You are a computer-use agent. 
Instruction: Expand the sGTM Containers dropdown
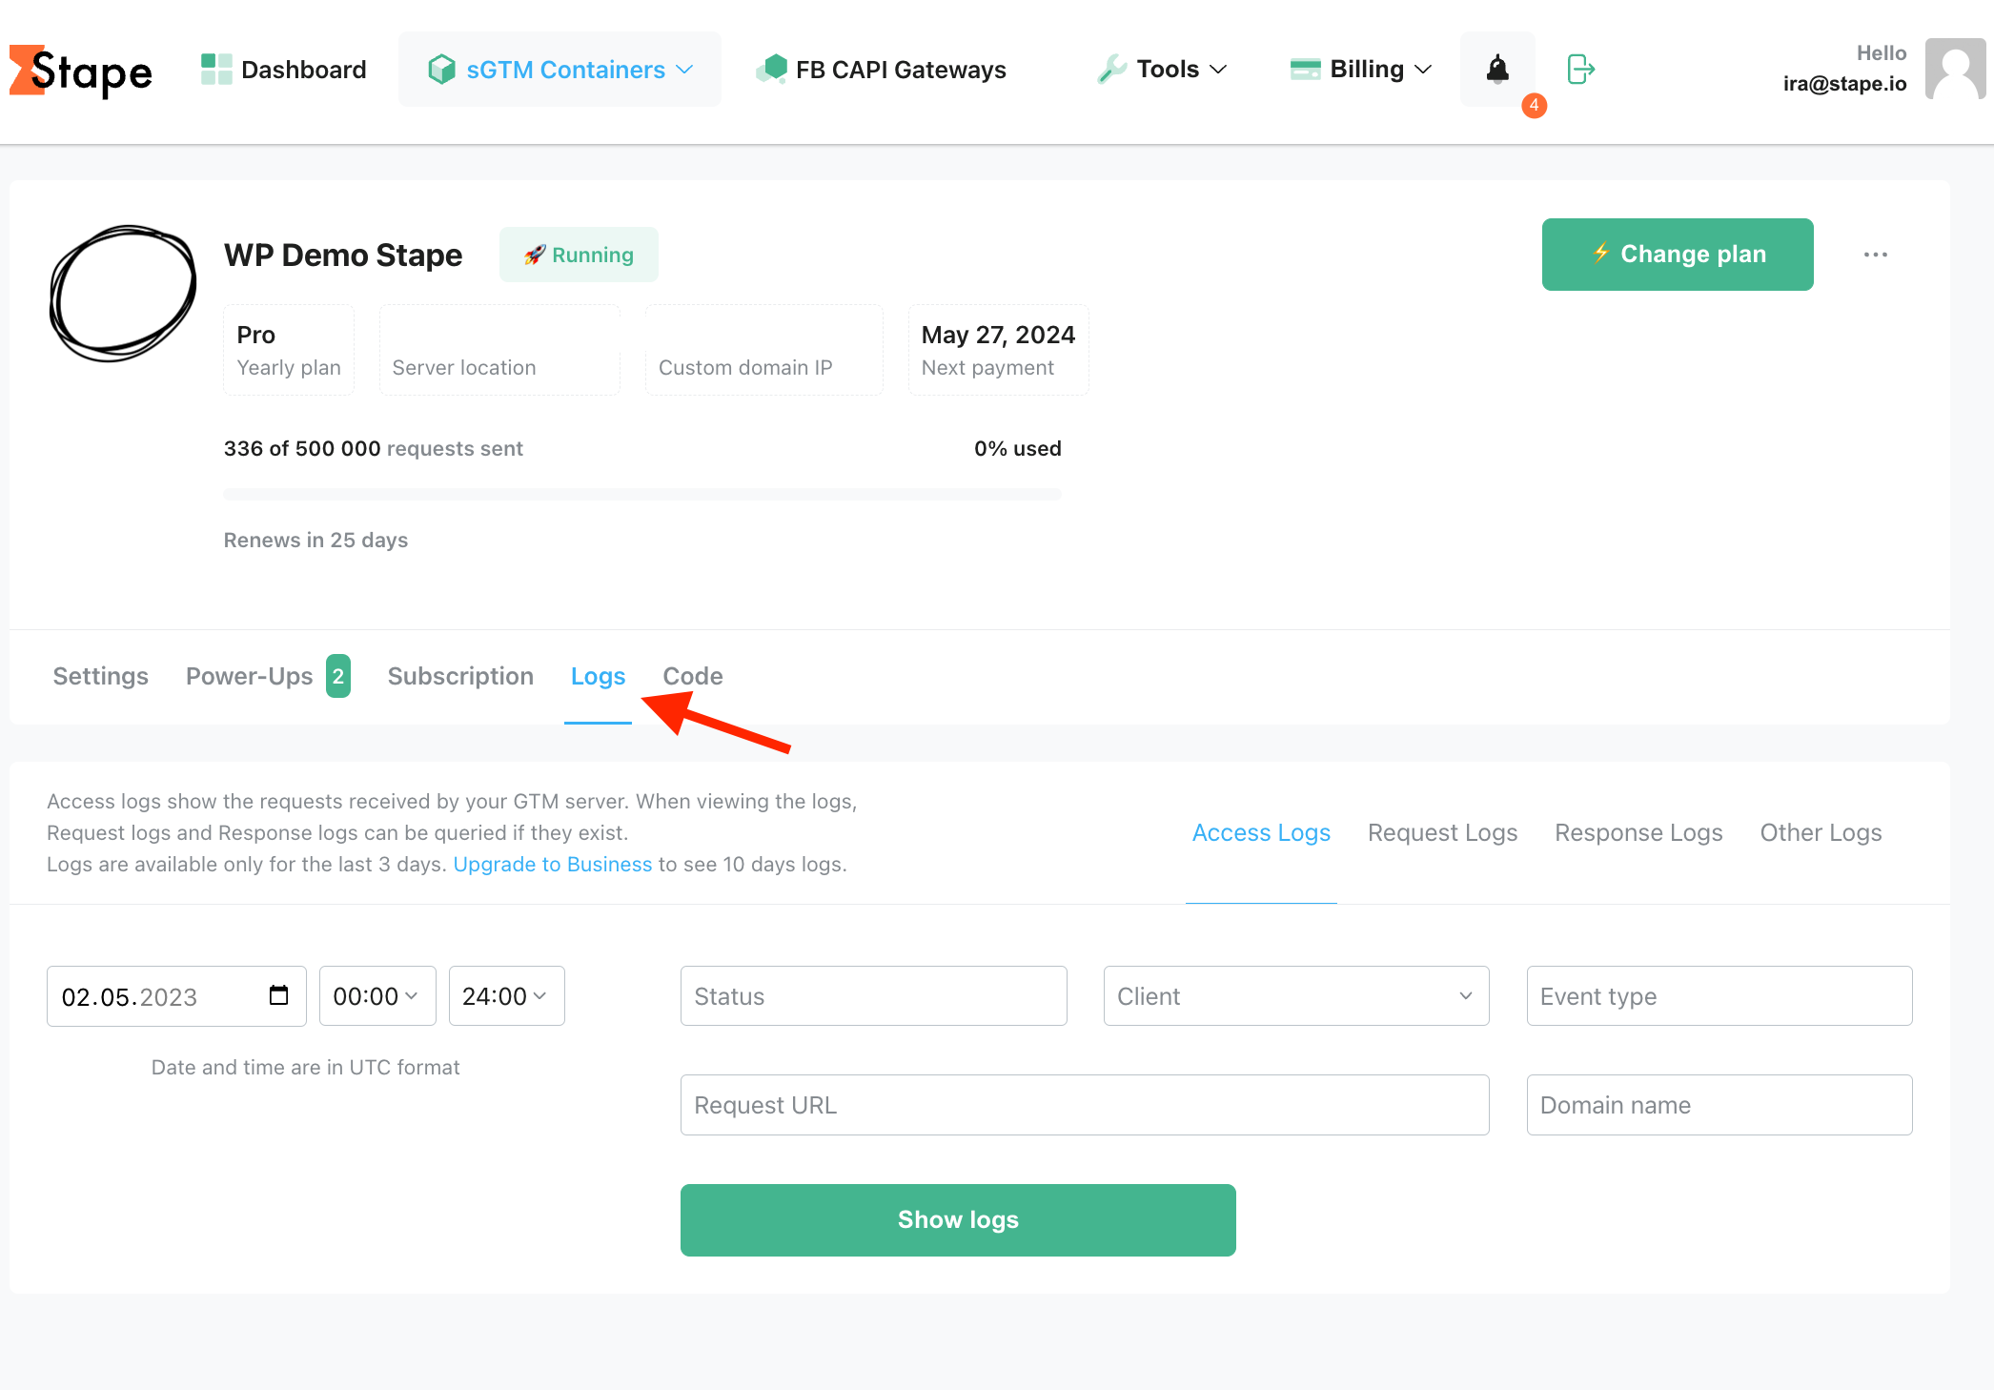pos(560,69)
